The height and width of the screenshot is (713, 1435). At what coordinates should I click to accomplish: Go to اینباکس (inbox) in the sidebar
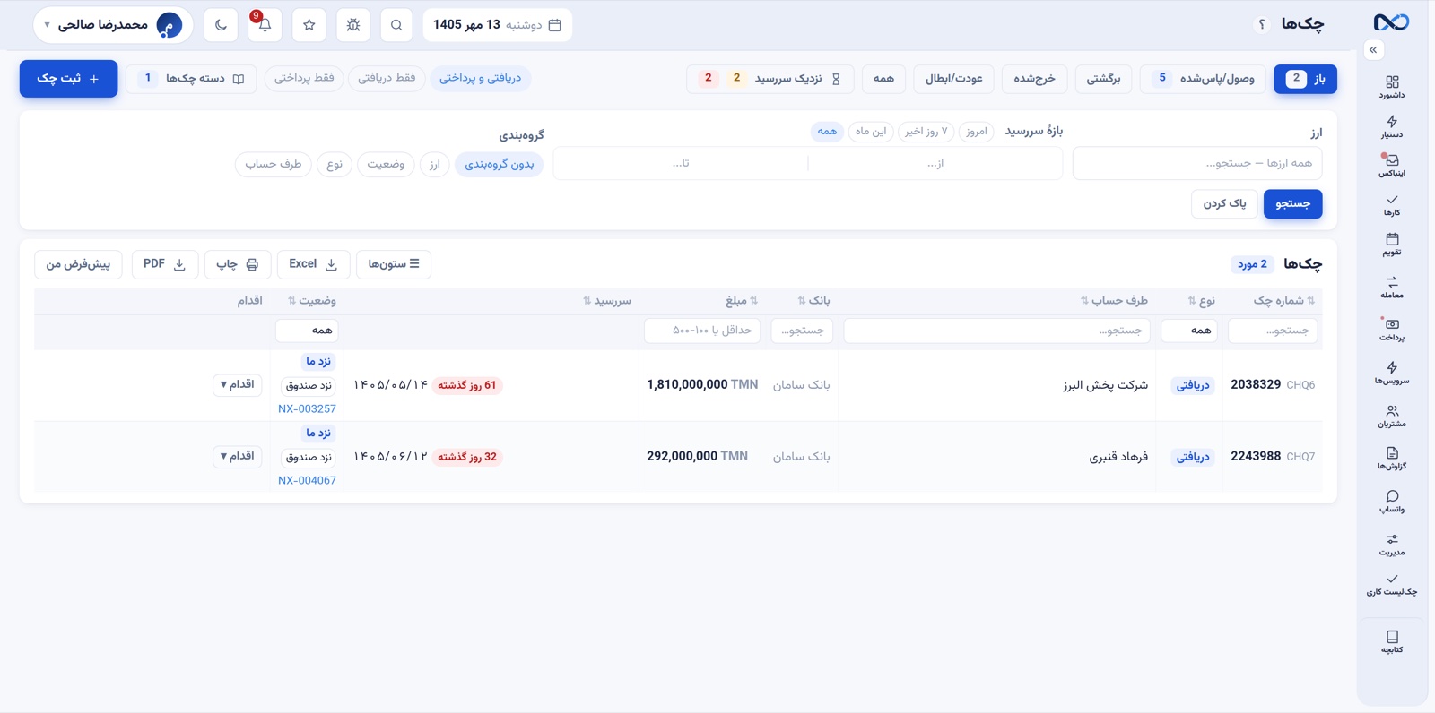tap(1392, 166)
